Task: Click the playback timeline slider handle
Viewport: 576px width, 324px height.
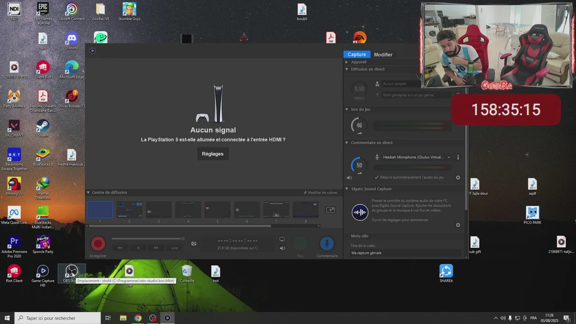Action: 183,239
